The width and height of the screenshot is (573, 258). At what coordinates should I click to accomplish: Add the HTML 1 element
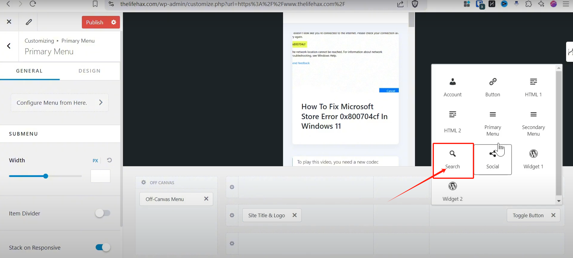(x=533, y=87)
